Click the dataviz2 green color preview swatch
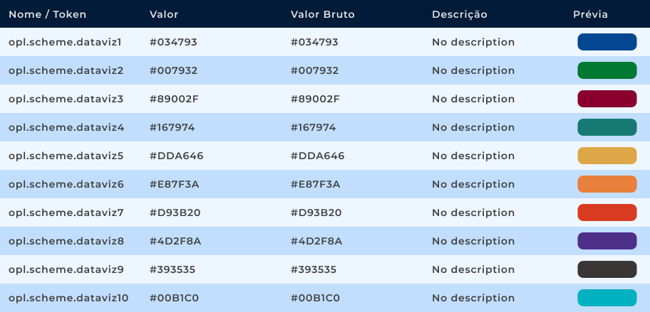Image resolution: width=650 pixels, height=312 pixels. [x=607, y=70]
